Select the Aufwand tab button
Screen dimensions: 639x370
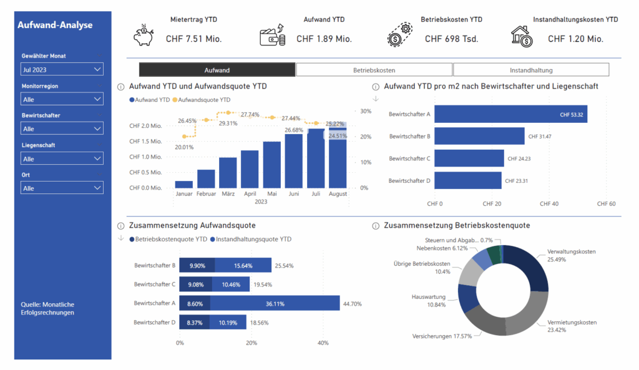tap(217, 70)
